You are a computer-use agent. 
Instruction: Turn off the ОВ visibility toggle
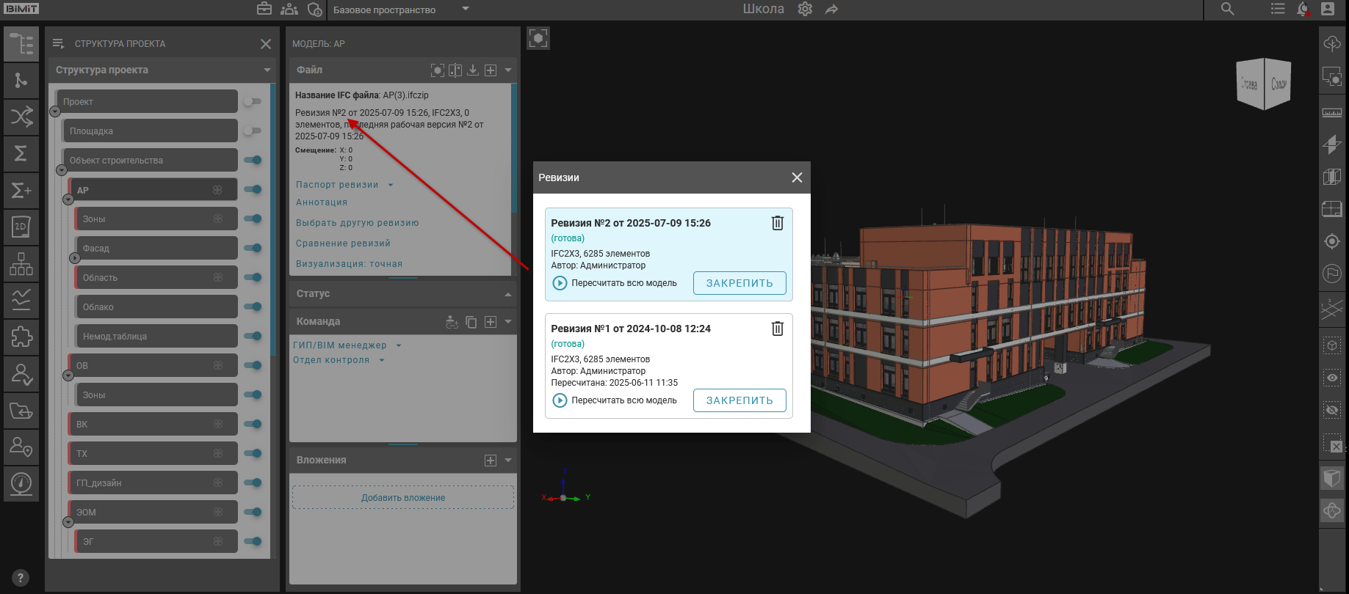coord(253,366)
